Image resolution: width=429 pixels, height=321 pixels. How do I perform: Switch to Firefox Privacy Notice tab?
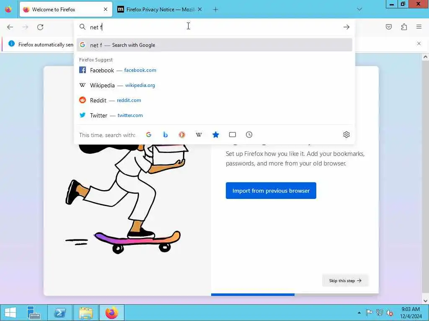(160, 9)
